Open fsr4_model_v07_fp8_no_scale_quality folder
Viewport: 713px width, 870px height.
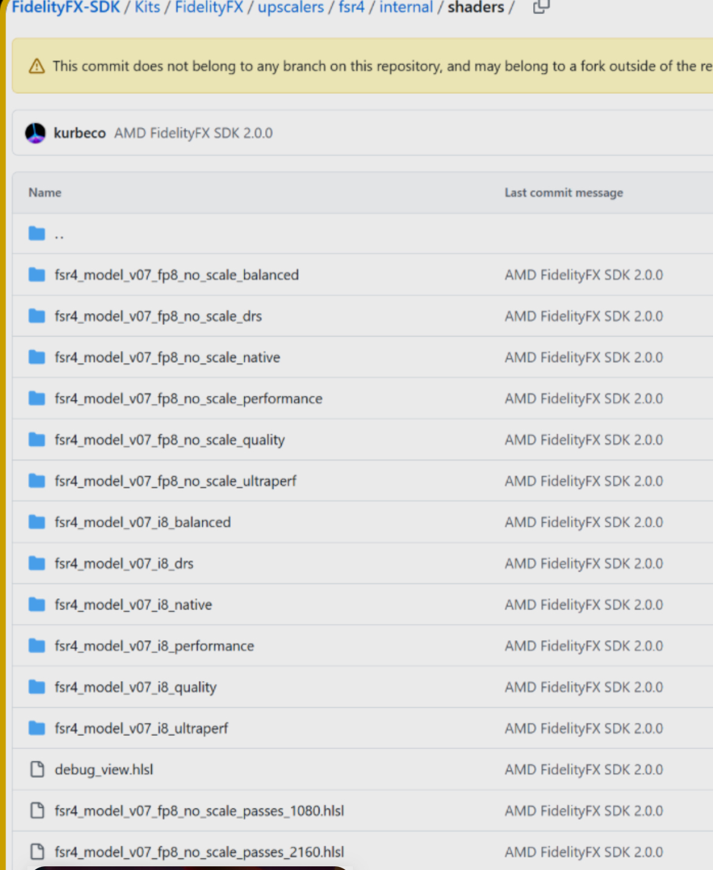pyautogui.click(x=169, y=440)
